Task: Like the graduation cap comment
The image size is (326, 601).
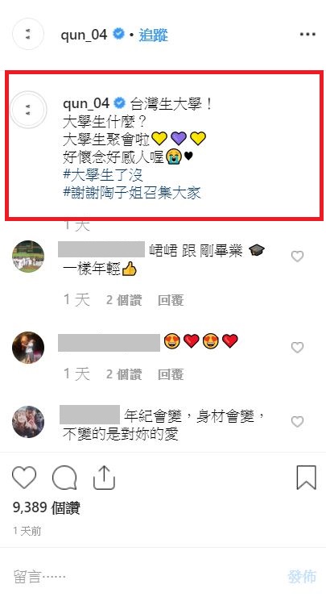Action: (x=297, y=257)
